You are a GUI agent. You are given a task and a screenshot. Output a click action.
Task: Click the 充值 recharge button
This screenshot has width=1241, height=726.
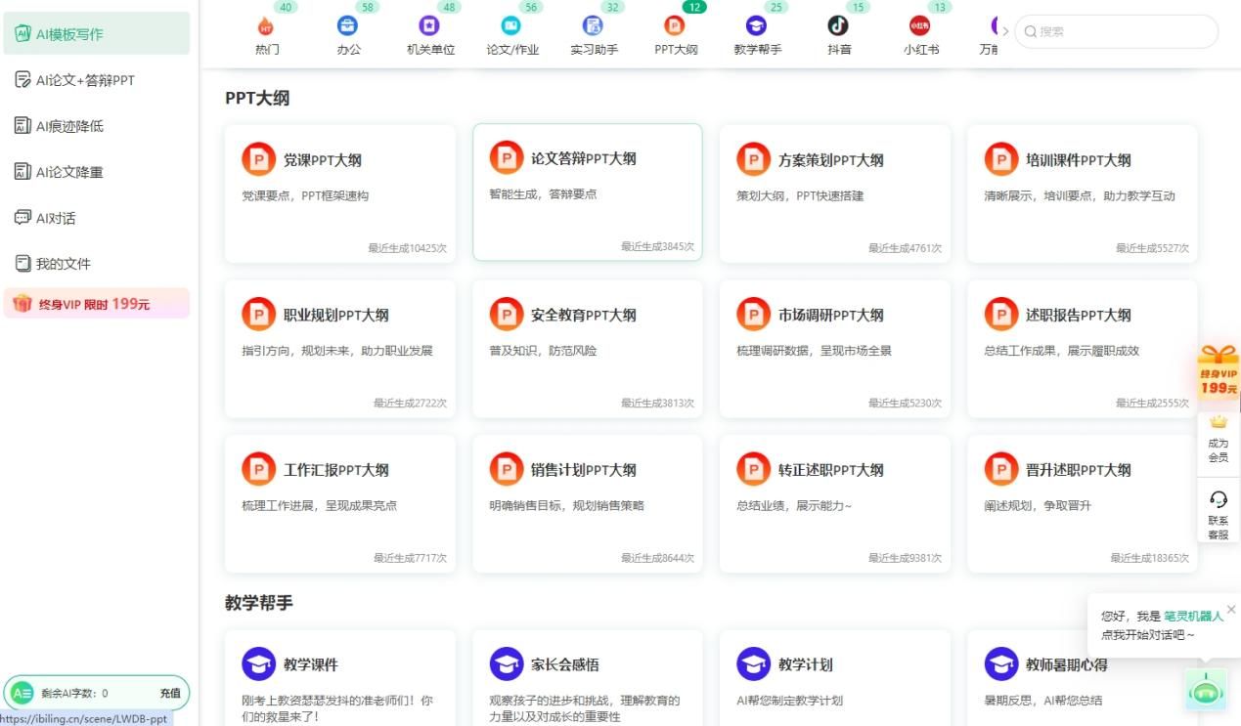(170, 694)
